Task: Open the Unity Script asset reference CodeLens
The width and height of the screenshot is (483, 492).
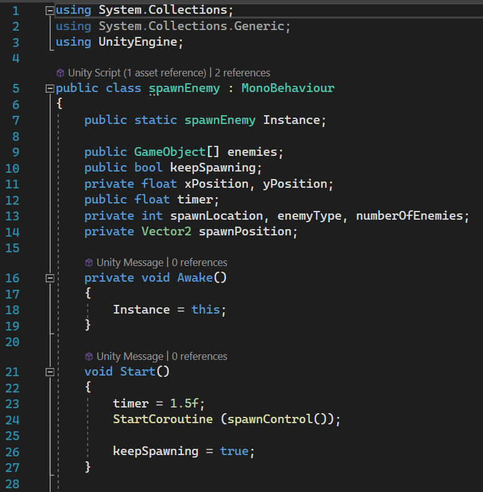Action: pos(137,73)
